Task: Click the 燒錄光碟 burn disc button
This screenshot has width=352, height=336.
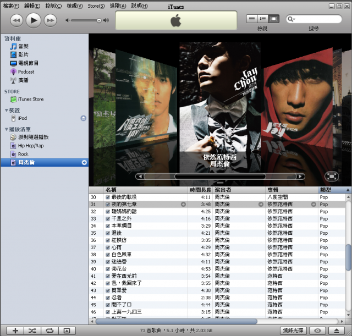Action: [293, 331]
